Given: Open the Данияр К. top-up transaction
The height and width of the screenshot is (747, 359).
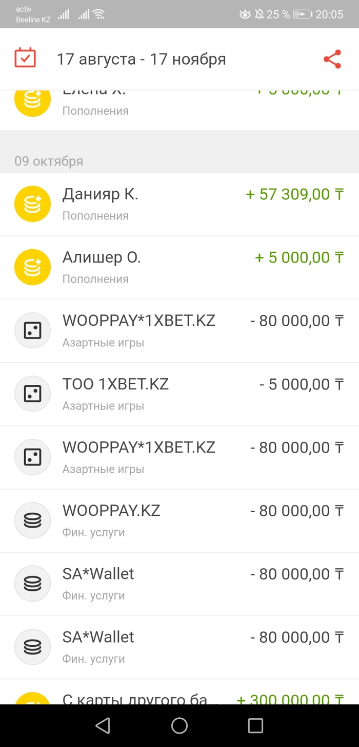Looking at the screenshot, I should 101,195.
